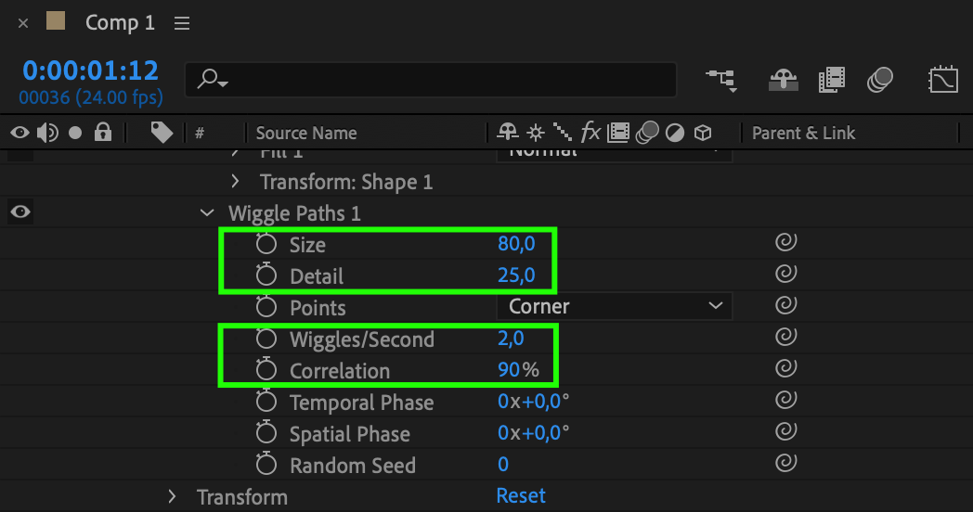Collapse the Wiggle Paths 1 group

click(x=207, y=213)
